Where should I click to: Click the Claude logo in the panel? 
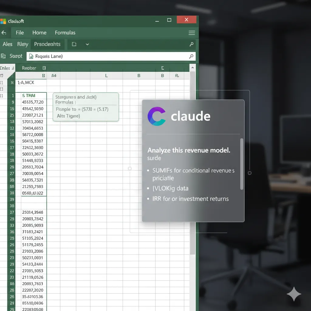(157, 116)
